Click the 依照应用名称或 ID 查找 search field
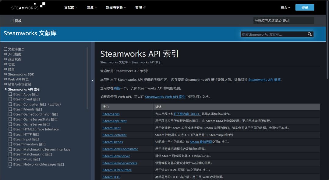Viewport: 329px width, 180px height. click(x=284, y=21)
